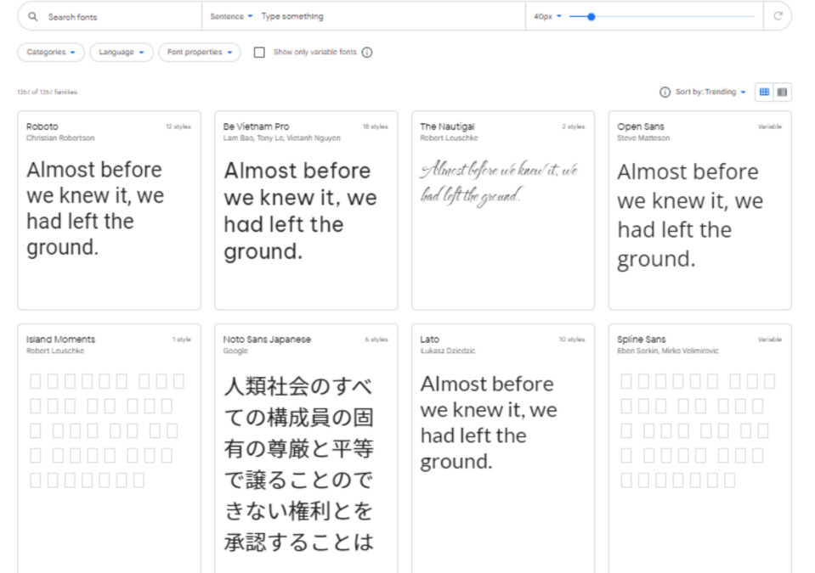Change Sort by Trending option
Viewport: 815px width, 573px height.
point(710,93)
